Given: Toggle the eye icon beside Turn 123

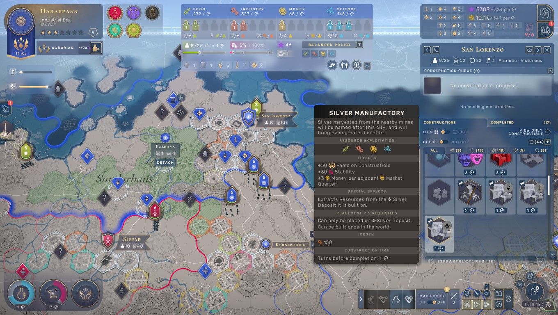Looking at the screenshot, I should click(x=548, y=305).
